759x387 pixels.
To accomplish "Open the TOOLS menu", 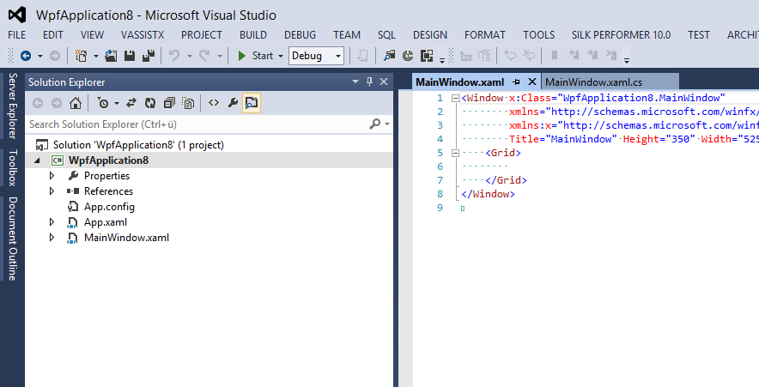I will click(538, 35).
